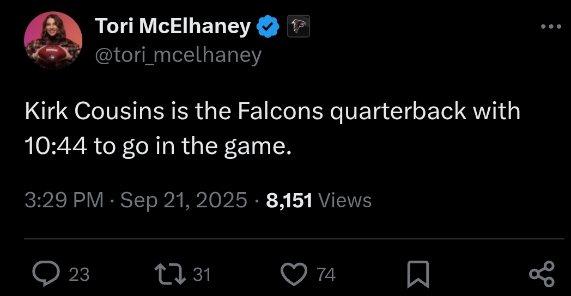This screenshot has width=571, height=296.
Task: Click the 74 likes count
Action: tap(326, 274)
